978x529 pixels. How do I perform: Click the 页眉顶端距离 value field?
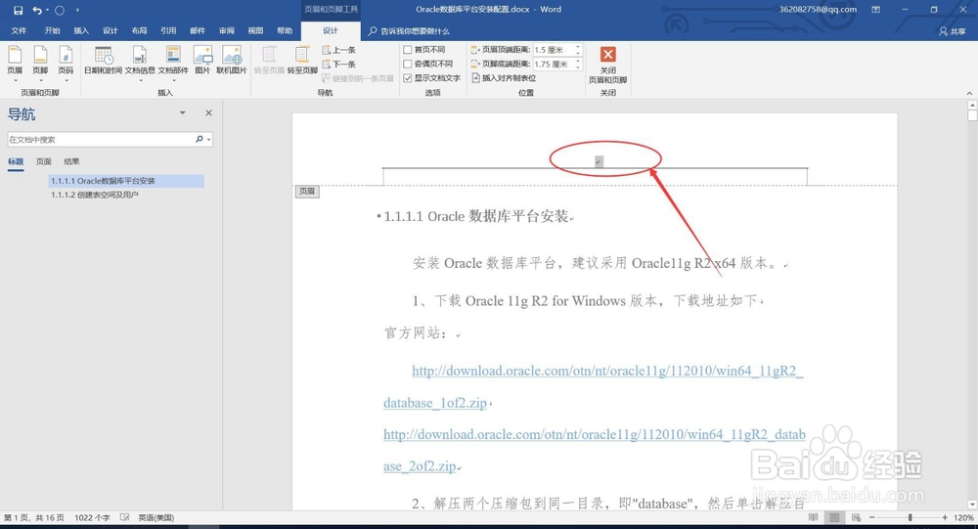[554, 49]
